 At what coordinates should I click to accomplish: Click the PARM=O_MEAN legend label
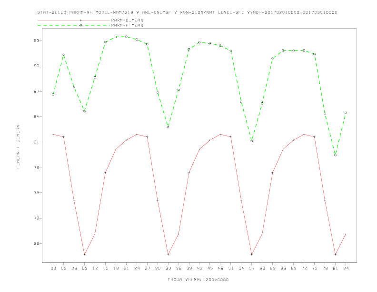click(127, 20)
